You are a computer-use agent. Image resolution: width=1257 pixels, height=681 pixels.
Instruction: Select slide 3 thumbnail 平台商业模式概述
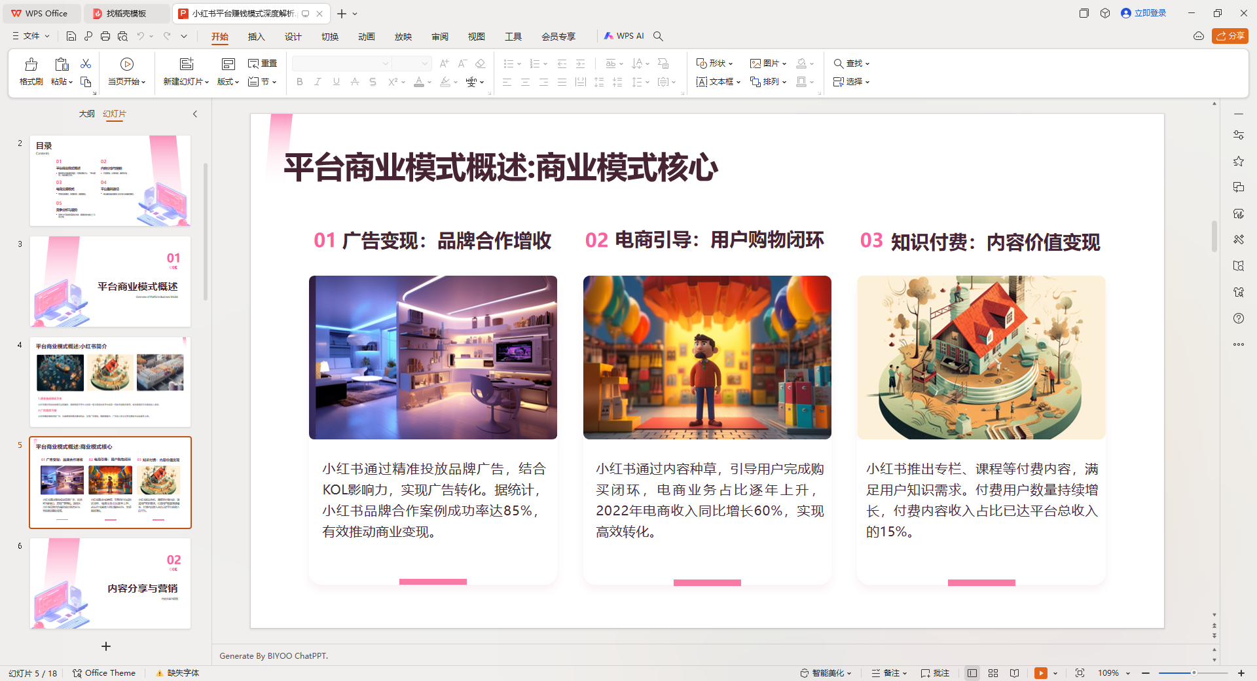point(111,282)
